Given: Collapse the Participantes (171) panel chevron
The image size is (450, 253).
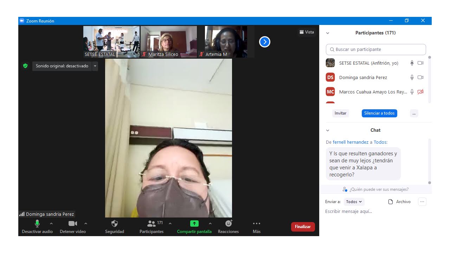Looking at the screenshot, I should (x=328, y=33).
